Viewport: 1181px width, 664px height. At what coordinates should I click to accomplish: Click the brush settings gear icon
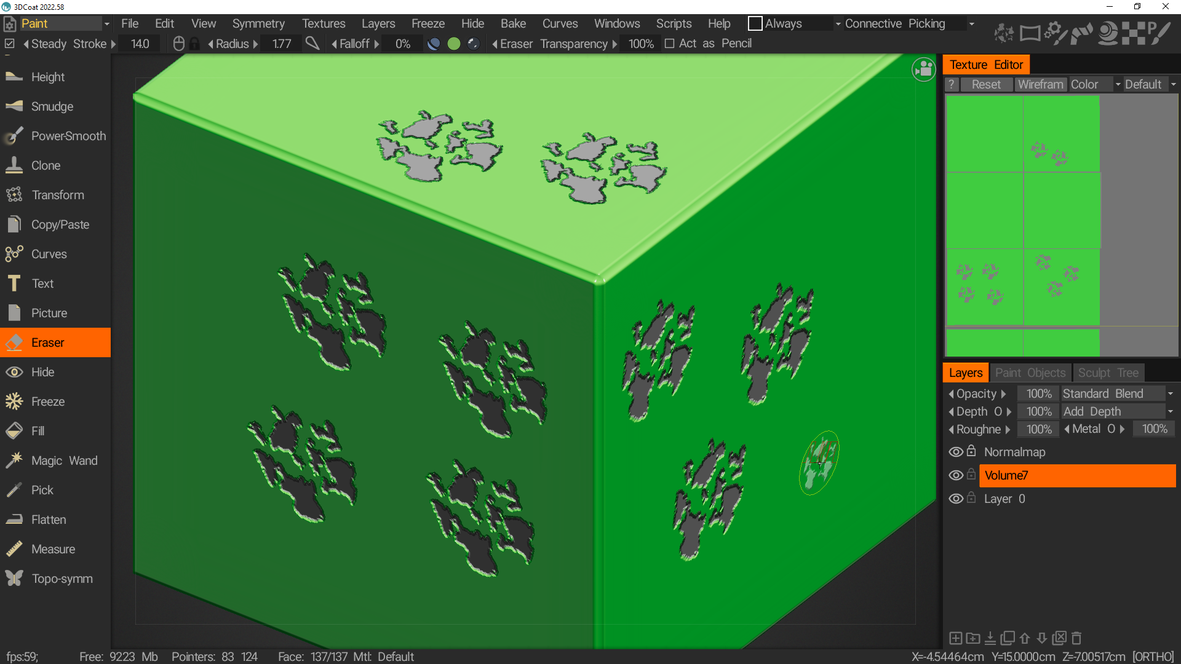(1056, 33)
